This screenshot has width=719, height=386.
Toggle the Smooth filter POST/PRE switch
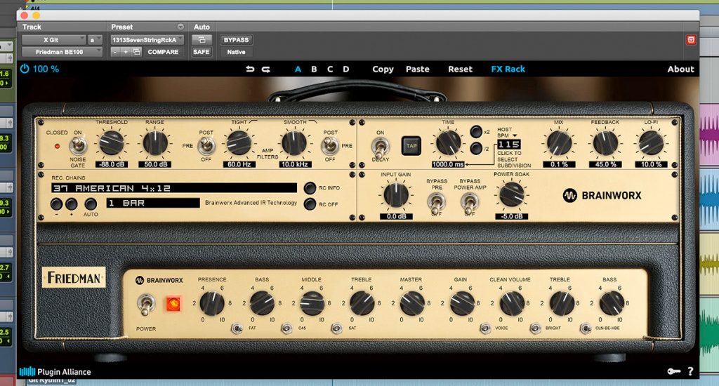[329, 146]
